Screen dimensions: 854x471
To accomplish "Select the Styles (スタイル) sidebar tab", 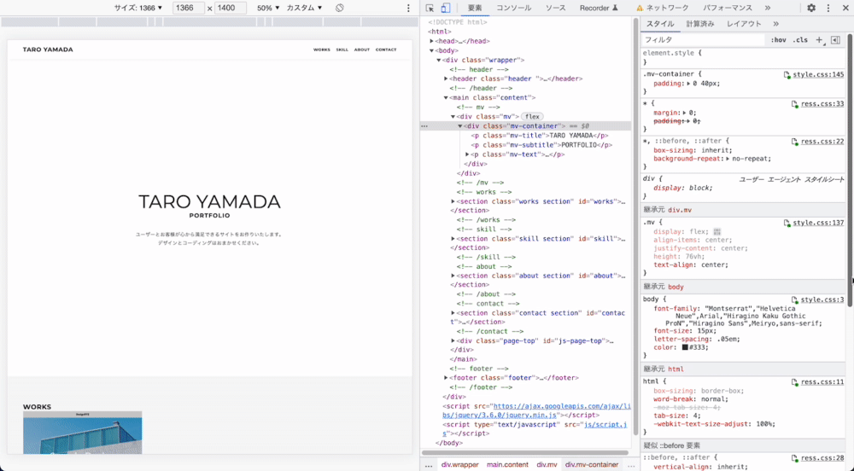I will click(660, 24).
